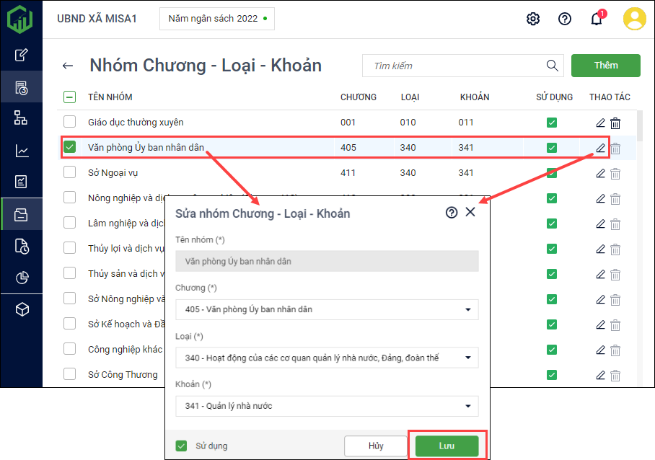Delete the Giáo dục thường xuyên row
Screen dimensions: 655x460
tap(615, 123)
